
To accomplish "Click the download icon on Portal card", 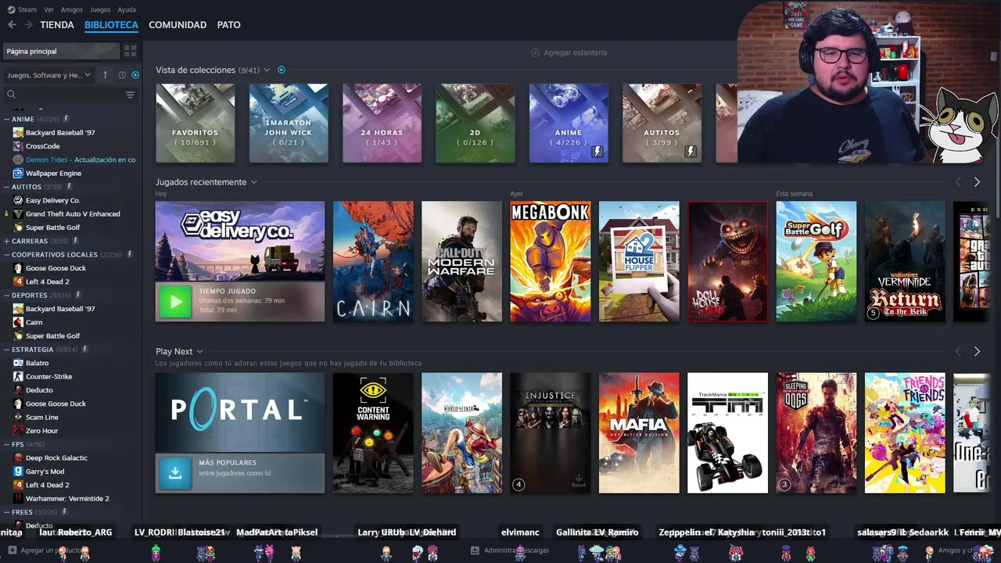I will (x=175, y=472).
